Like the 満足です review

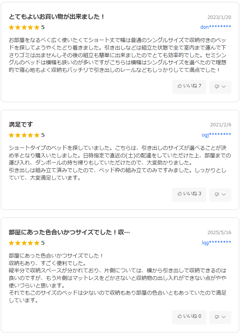pyautogui.click(x=189, y=194)
